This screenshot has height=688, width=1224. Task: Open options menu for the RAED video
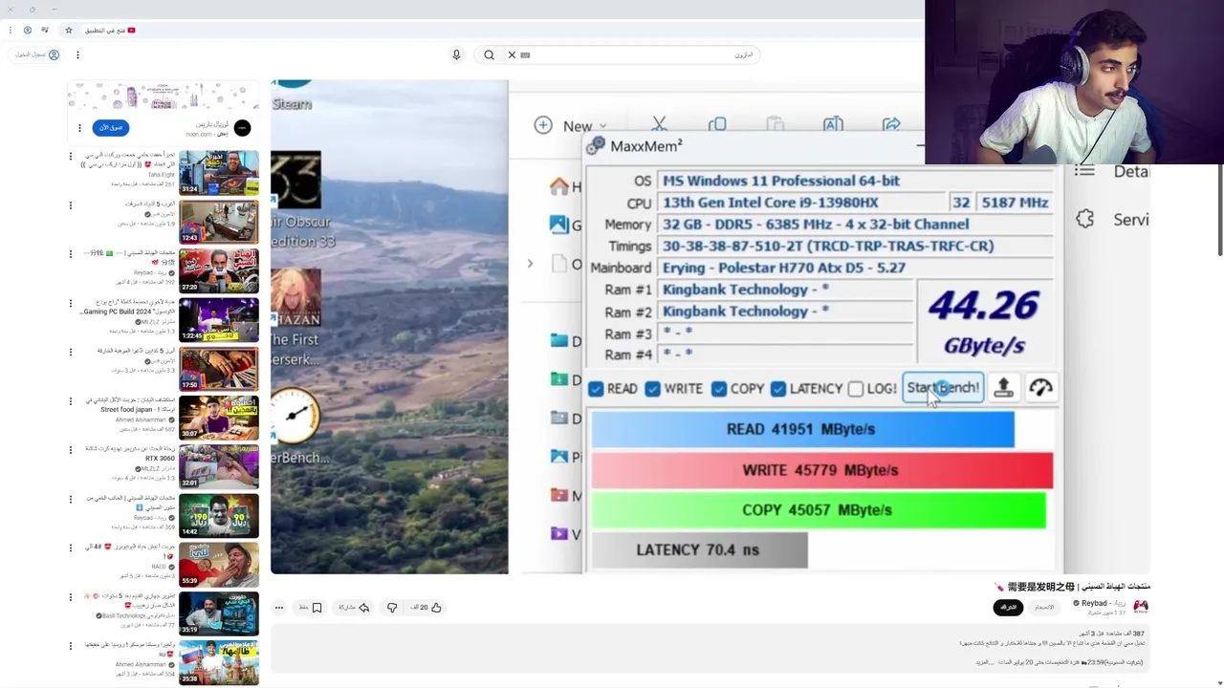point(70,548)
